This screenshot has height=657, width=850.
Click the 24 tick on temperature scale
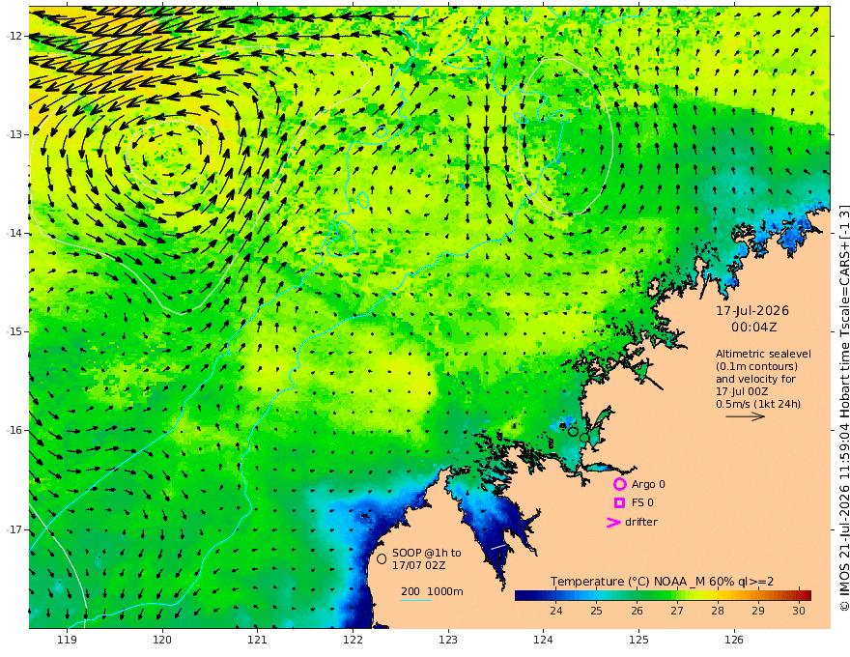[555, 611]
